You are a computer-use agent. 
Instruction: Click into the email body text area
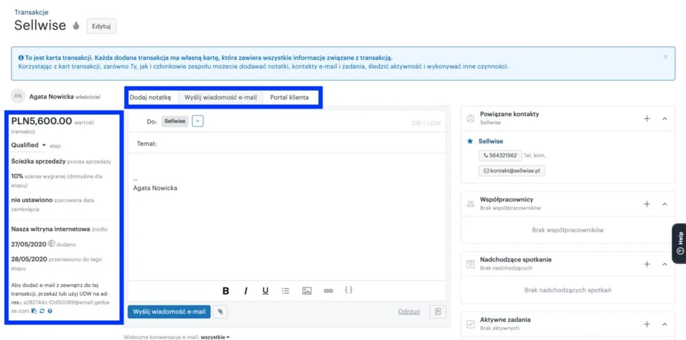(287, 217)
